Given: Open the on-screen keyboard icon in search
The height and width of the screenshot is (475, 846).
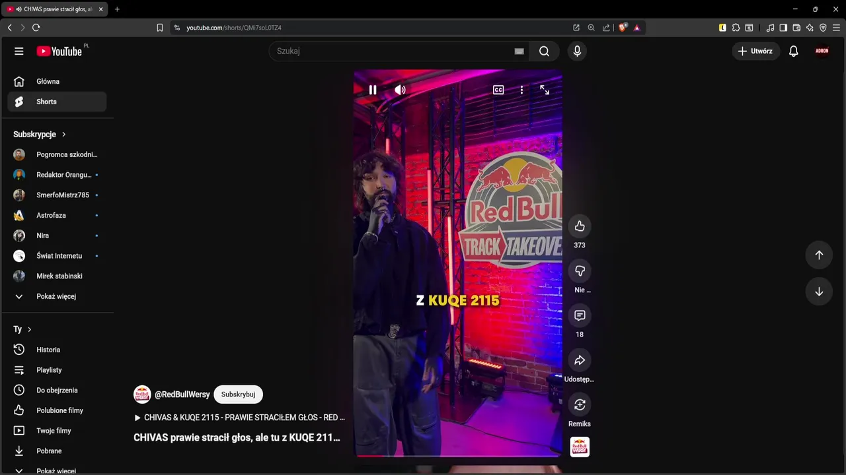Looking at the screenshot, I should point(519,51).
